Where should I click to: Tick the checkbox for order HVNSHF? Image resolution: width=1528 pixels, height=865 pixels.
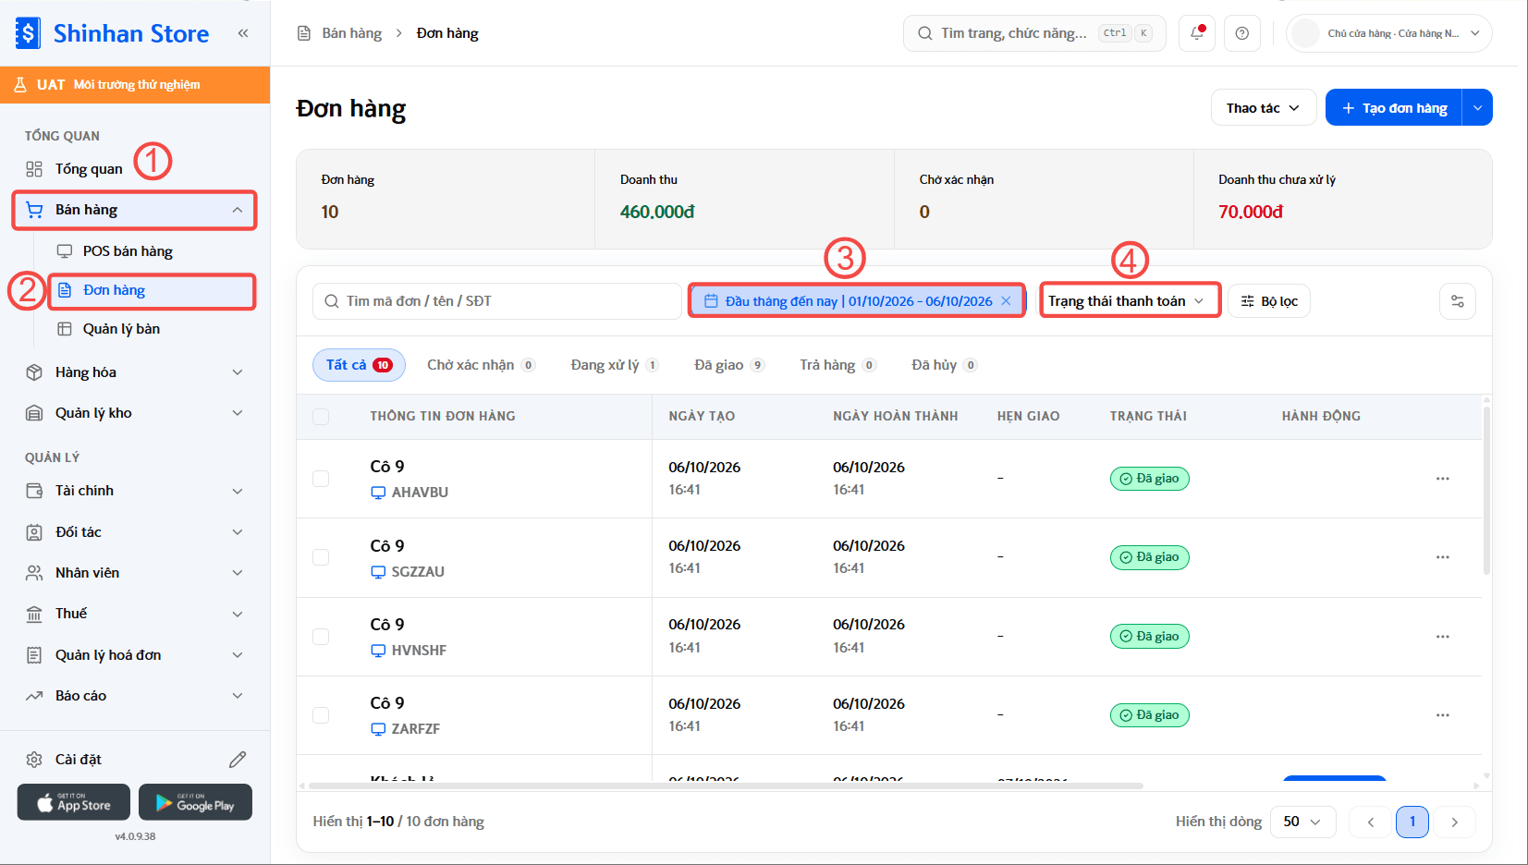(321, 637)
